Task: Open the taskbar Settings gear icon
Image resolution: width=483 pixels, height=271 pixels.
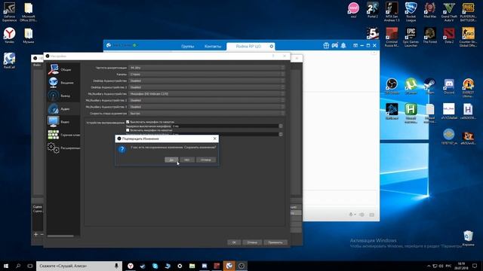Action: (180, 266)
